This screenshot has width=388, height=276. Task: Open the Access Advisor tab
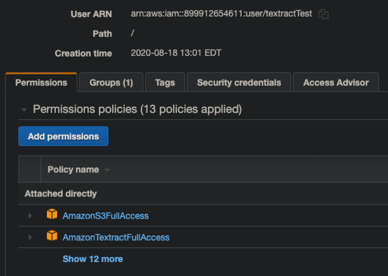336,82
